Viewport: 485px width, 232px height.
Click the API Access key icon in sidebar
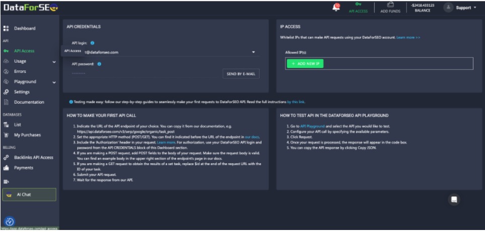[x=6, y=51]
